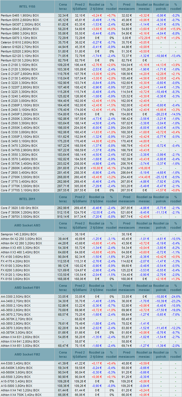Select Pentium G645 2,80GHz BOX product name

point(20,29)
